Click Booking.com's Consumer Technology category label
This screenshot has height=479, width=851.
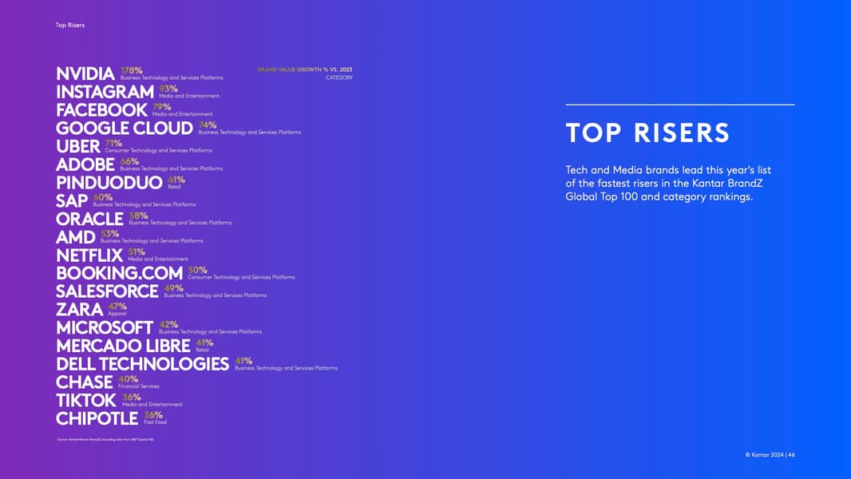[x=242, y=277]
